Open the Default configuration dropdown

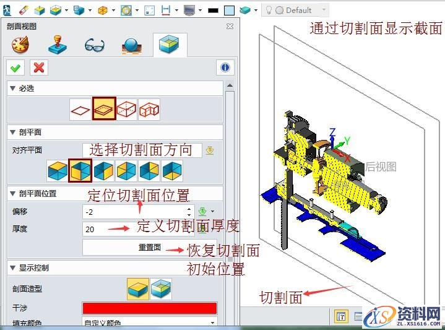(x=324, y=10)
